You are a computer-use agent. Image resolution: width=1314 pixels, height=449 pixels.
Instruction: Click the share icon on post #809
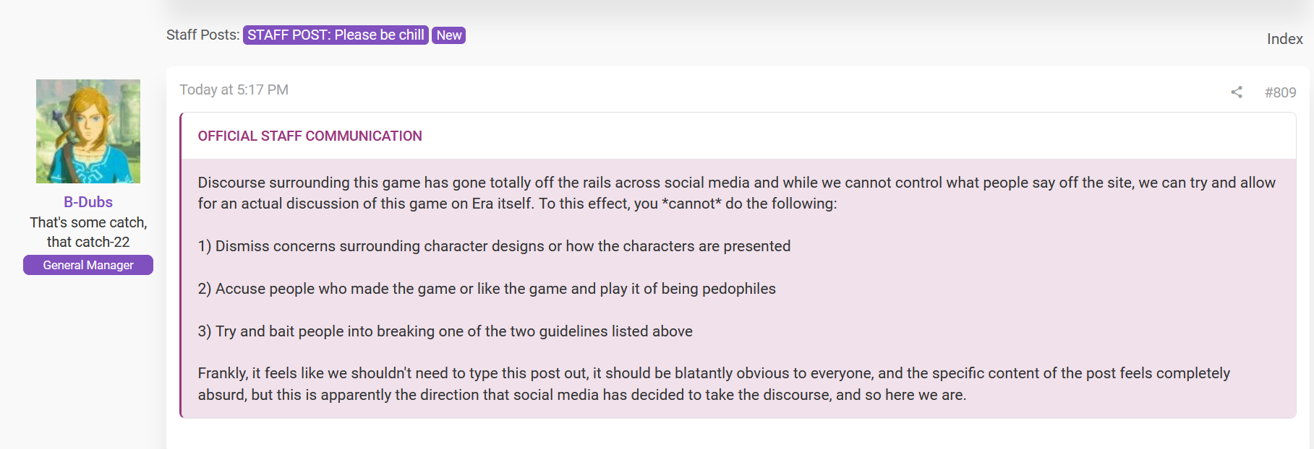point(1237,92)
